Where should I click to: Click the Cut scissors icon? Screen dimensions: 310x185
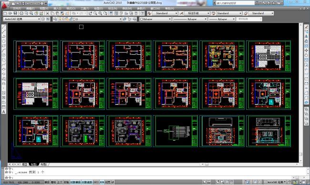[x=47, y=13]
